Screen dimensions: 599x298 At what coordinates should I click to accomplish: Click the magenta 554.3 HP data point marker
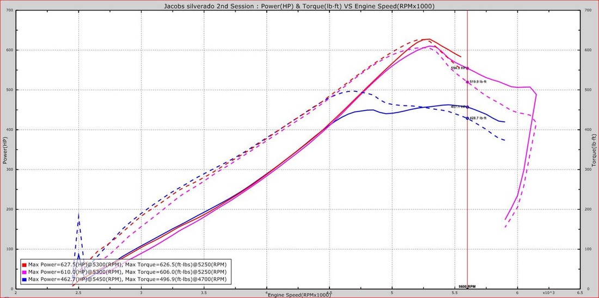click(x=467, y=69)
